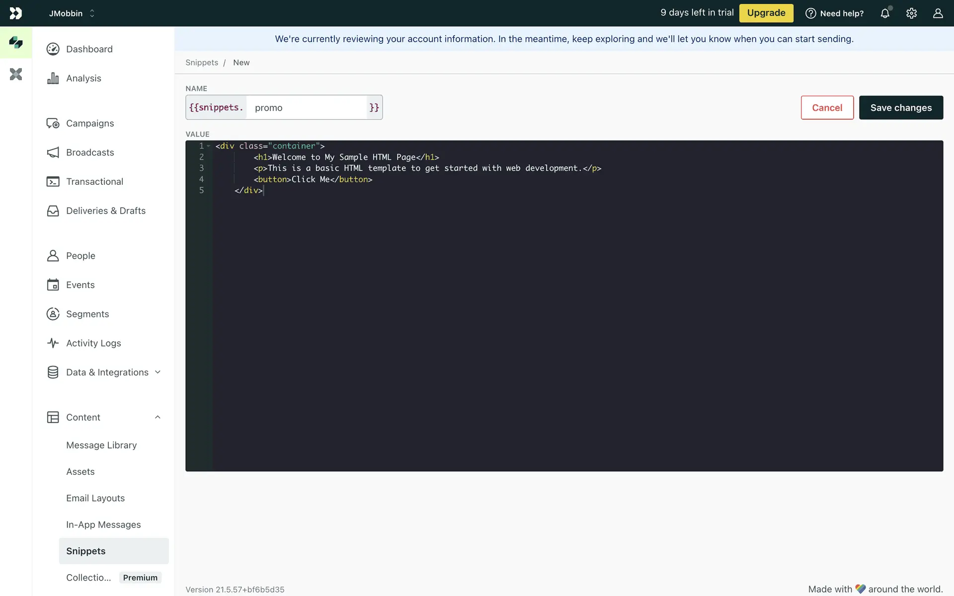The width and height of the screenshot is (954, 596).
Task: Click the Events calendar icon
Action: click(x=53, y=285)
